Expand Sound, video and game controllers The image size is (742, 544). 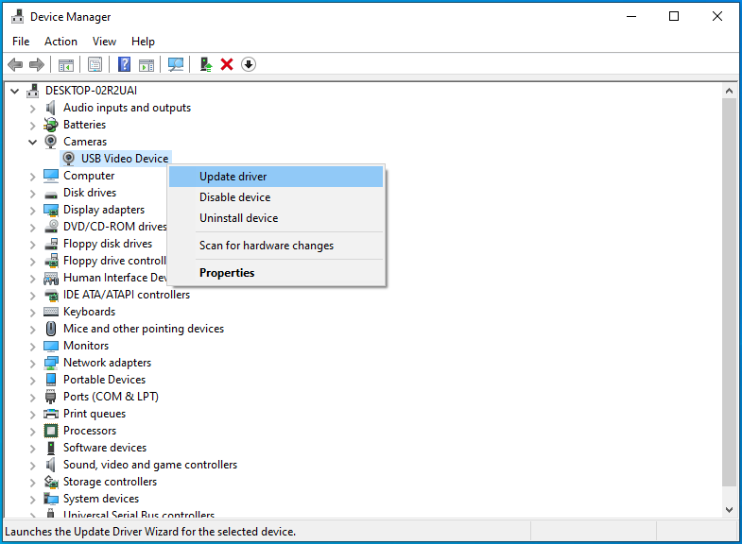pyautogui.click(x=33, y=465)
